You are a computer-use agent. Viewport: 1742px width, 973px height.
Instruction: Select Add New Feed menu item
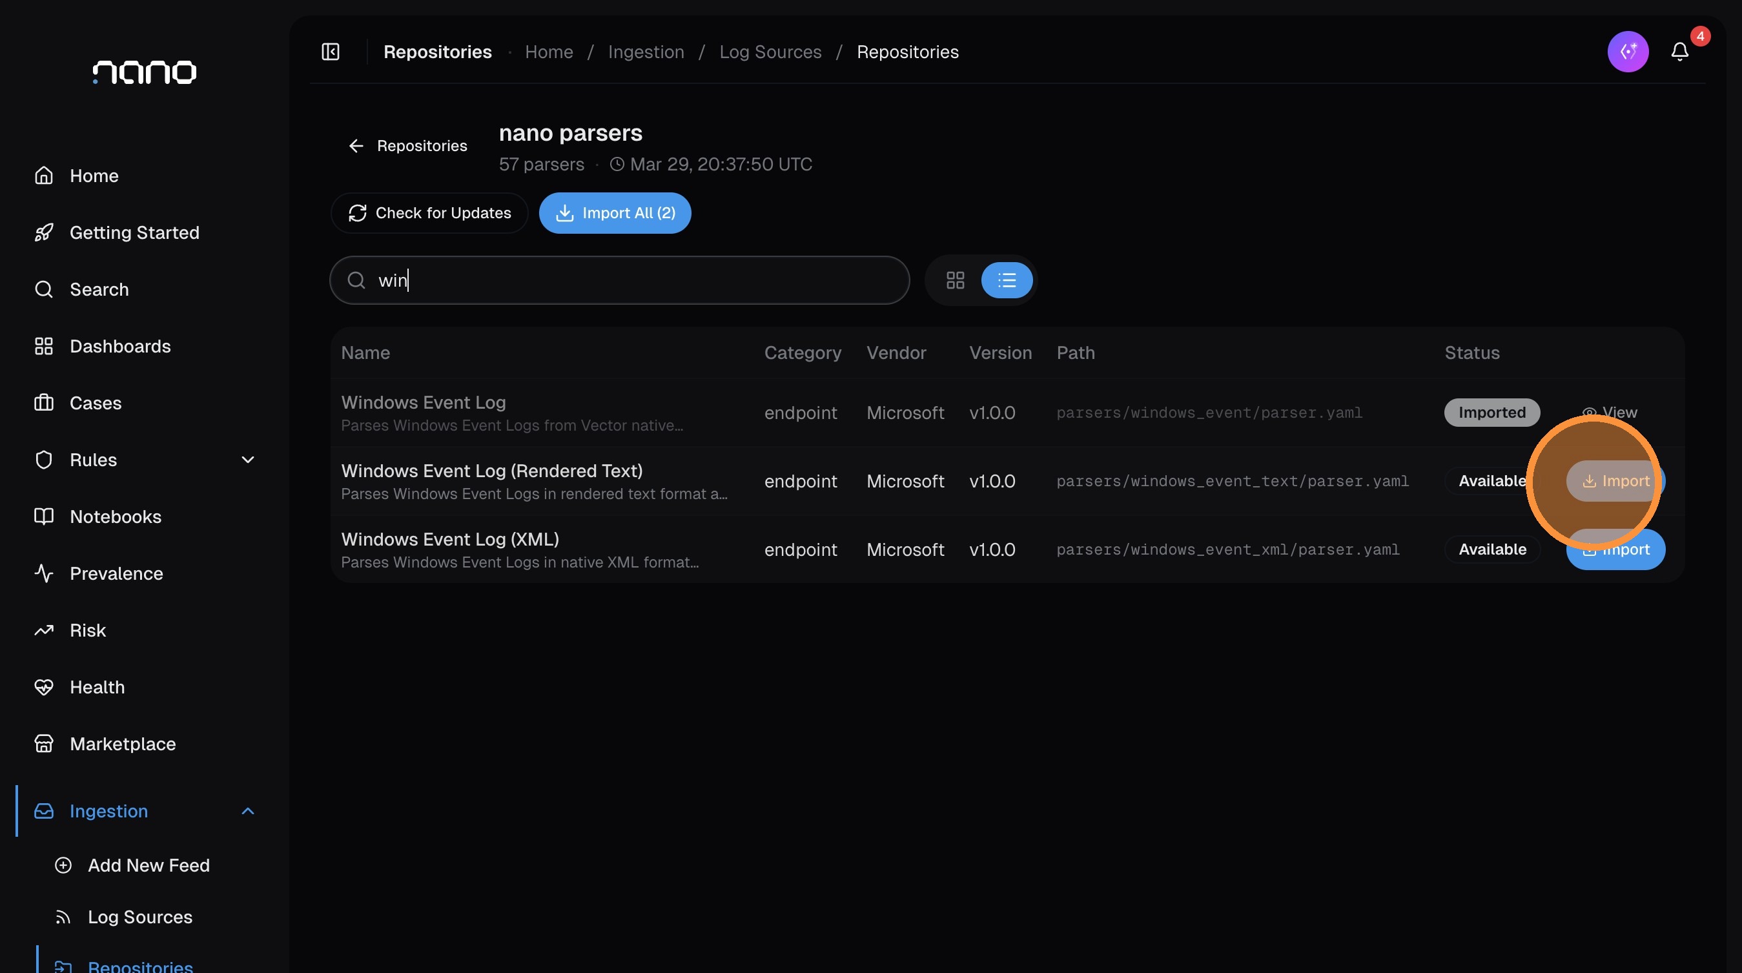[148, 865]
